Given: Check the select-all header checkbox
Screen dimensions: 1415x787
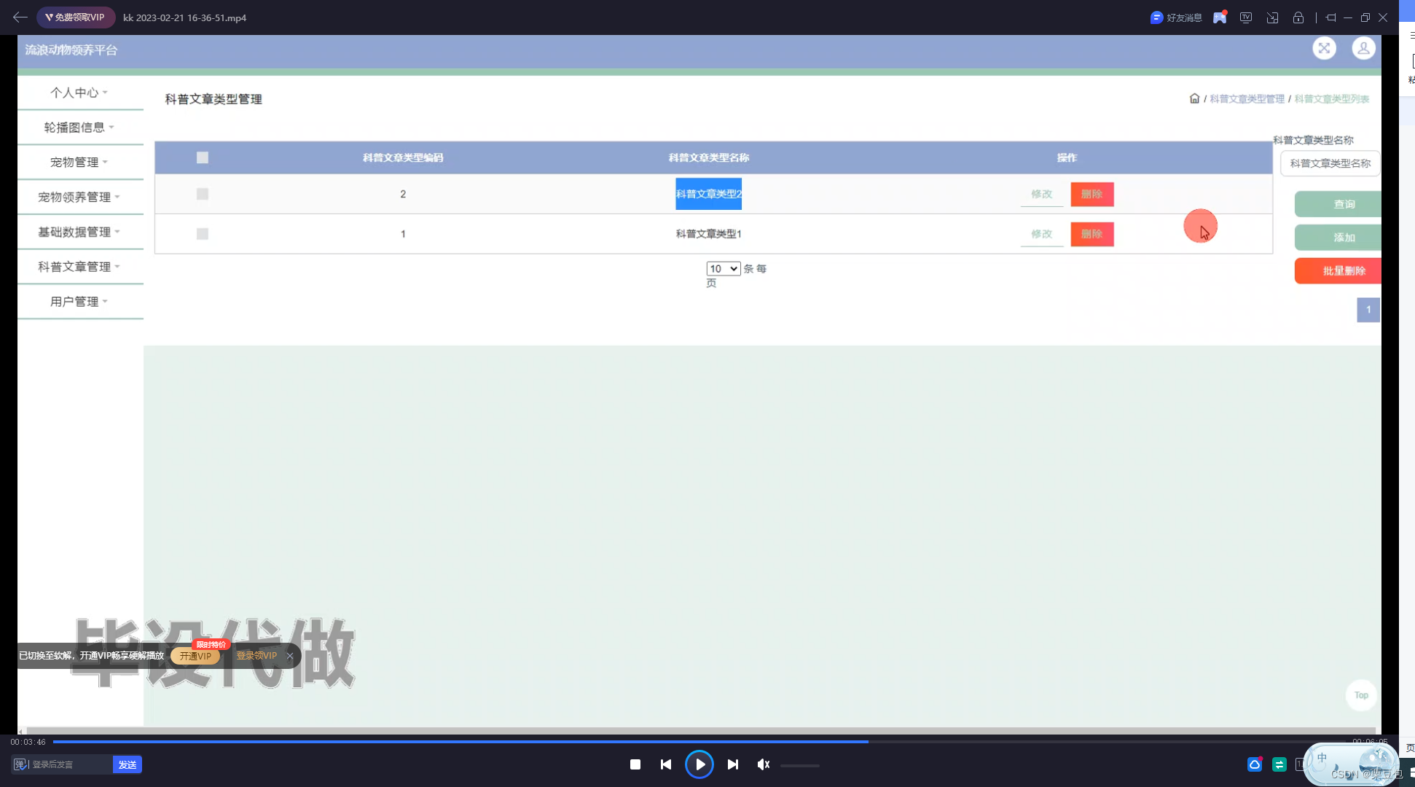Looking at the screenshot, I should (x=203, y=157).
